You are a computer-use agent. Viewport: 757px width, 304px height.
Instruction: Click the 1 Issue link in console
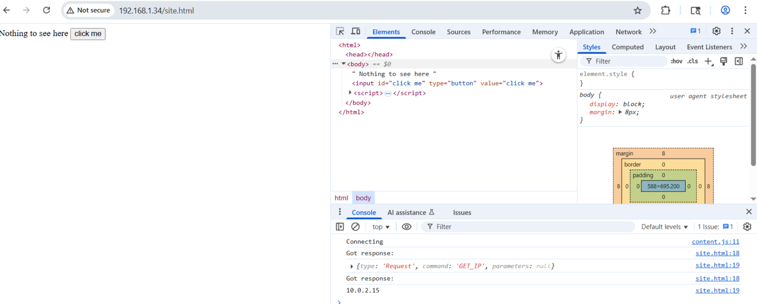coord(715,227)
